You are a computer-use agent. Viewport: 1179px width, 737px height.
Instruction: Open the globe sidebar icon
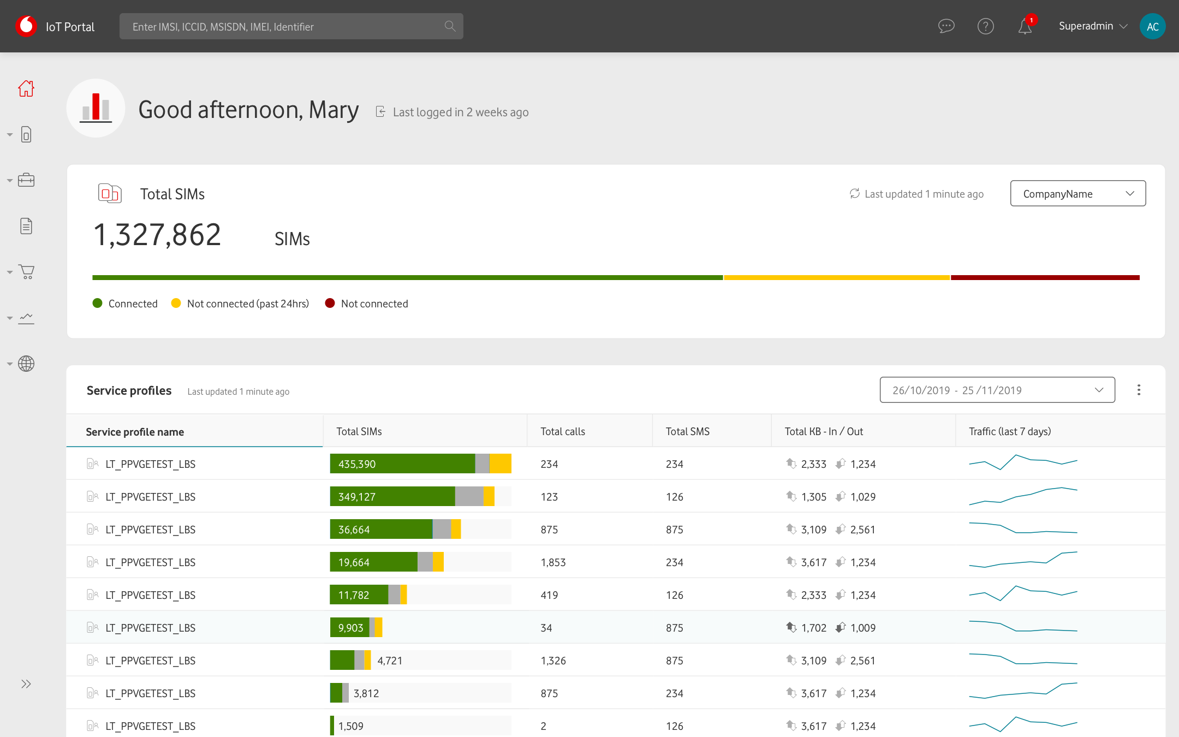click(x=26, y=364)
